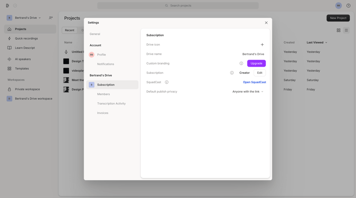Go to Projects in sidebar
Image resolution: width=356 pixels, height=198 pixels.
coord(30,29)
